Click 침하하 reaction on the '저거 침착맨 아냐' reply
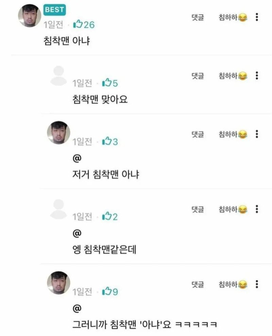The width and height of the screenshot is (272, 336). click(x=233, y=135)
